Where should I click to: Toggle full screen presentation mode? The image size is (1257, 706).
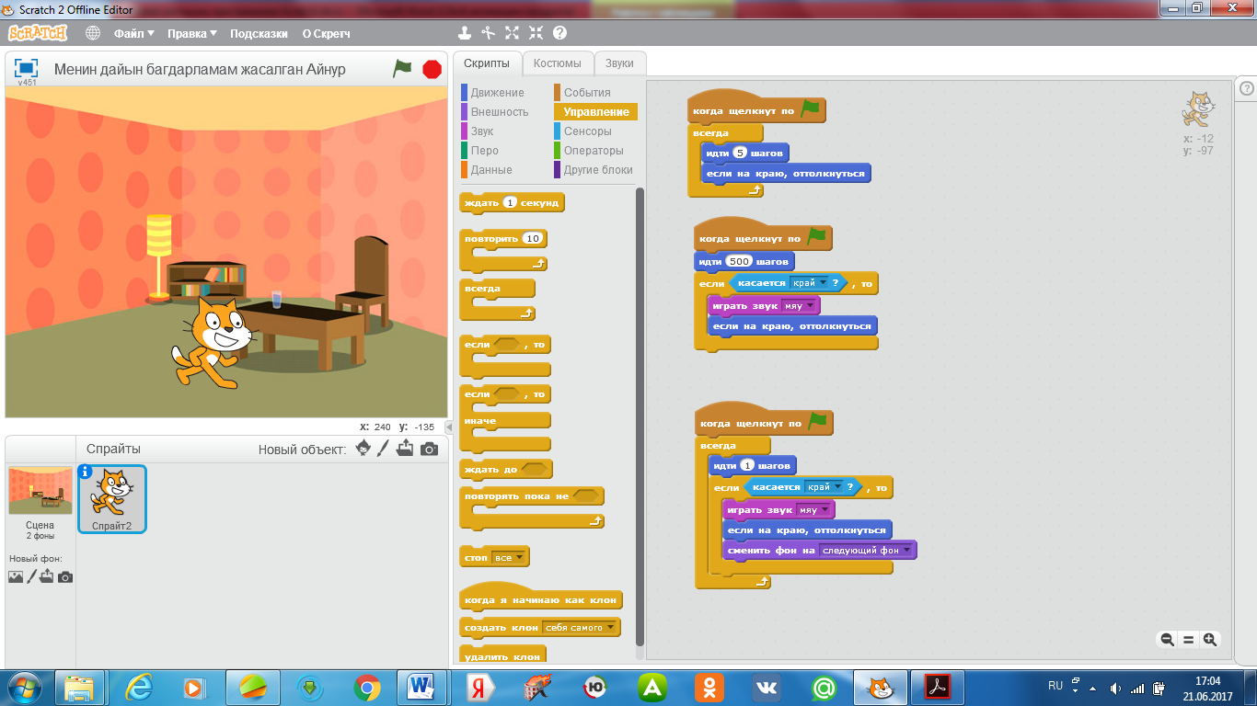pos(27,68)
